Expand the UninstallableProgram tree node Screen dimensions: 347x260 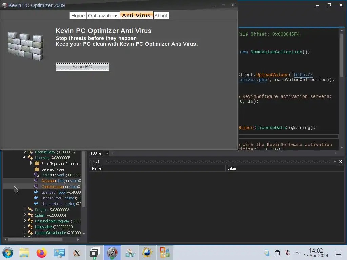coord(24,220)
